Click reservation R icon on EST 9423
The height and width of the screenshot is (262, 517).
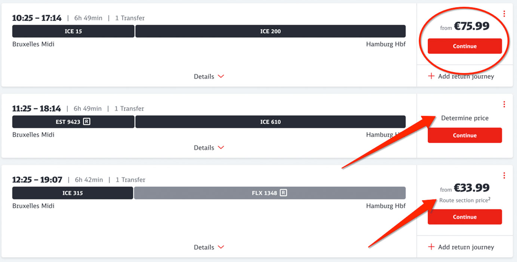coord(86,122)
